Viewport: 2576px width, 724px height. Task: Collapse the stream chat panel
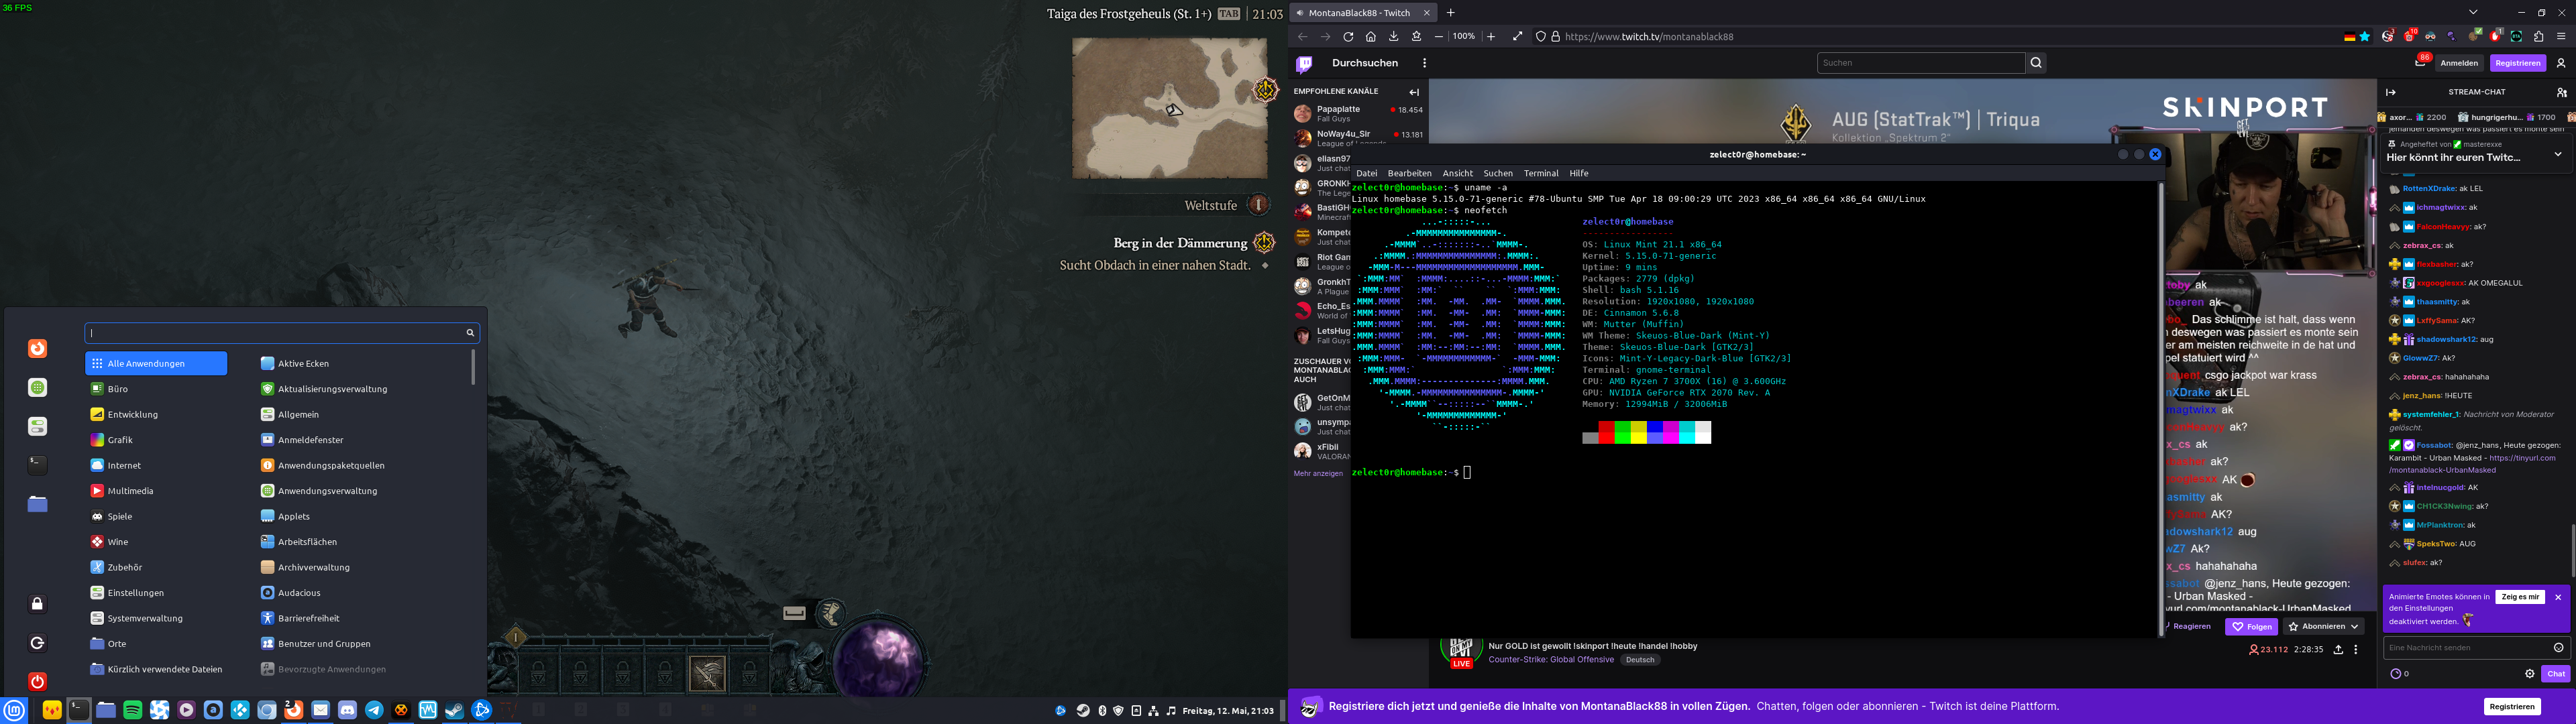coord(2391,92)
